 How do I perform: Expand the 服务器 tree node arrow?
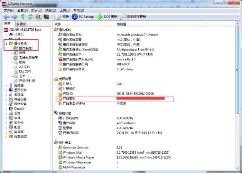6,86
